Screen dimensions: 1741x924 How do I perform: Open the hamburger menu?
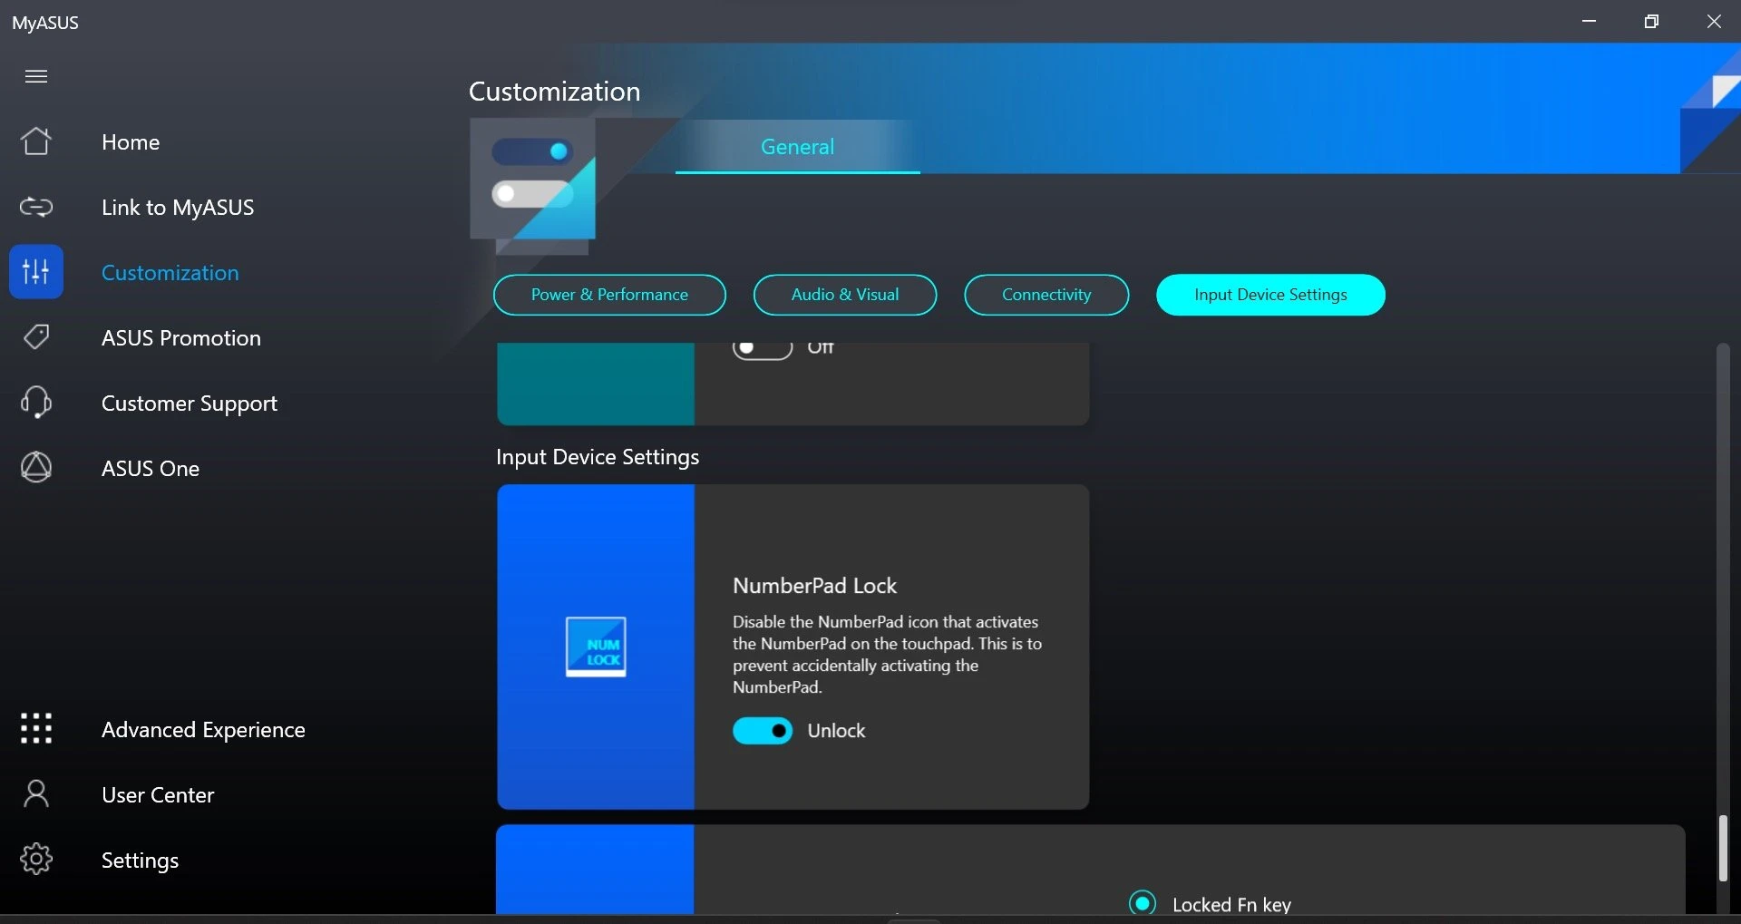coord(36,76)
